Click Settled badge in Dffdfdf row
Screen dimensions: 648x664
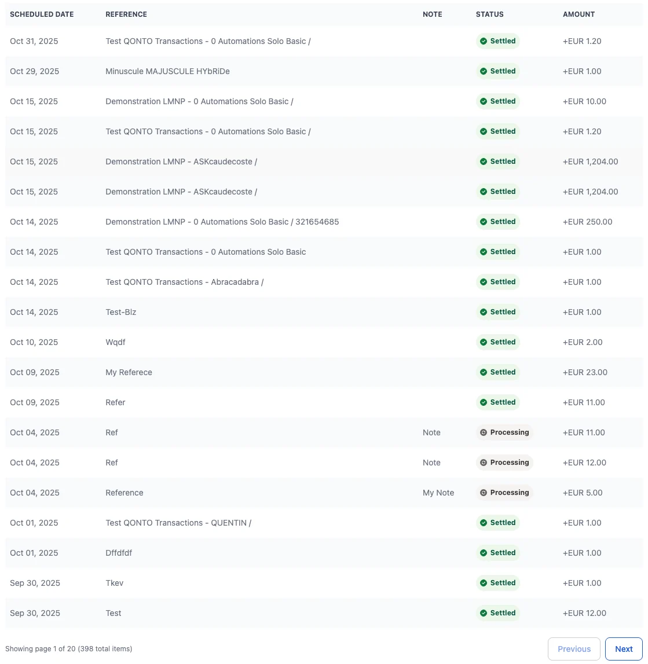[497, 553]
